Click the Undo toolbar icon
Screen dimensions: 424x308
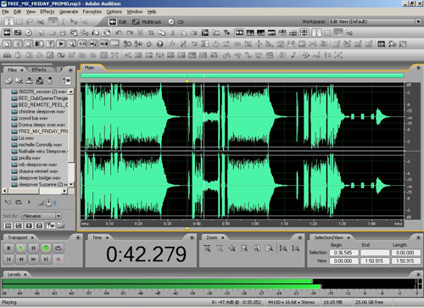click(119, 33)
